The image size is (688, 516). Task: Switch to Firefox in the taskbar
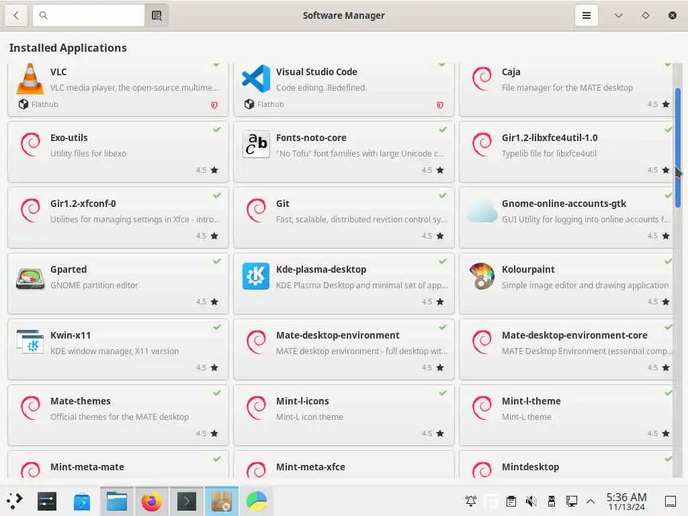[x=151, y=501]
